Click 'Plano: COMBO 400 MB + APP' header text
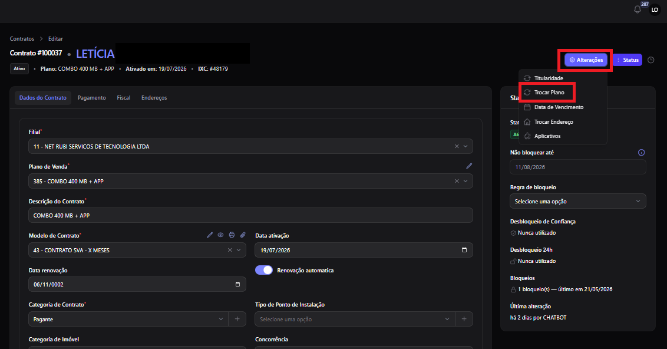667x349 pixels. [x=77, y=68]
